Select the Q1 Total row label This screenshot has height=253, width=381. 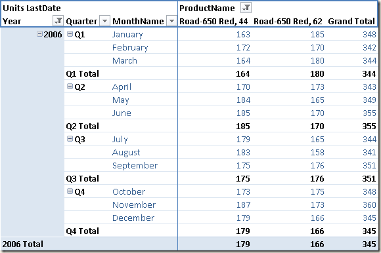82,73
